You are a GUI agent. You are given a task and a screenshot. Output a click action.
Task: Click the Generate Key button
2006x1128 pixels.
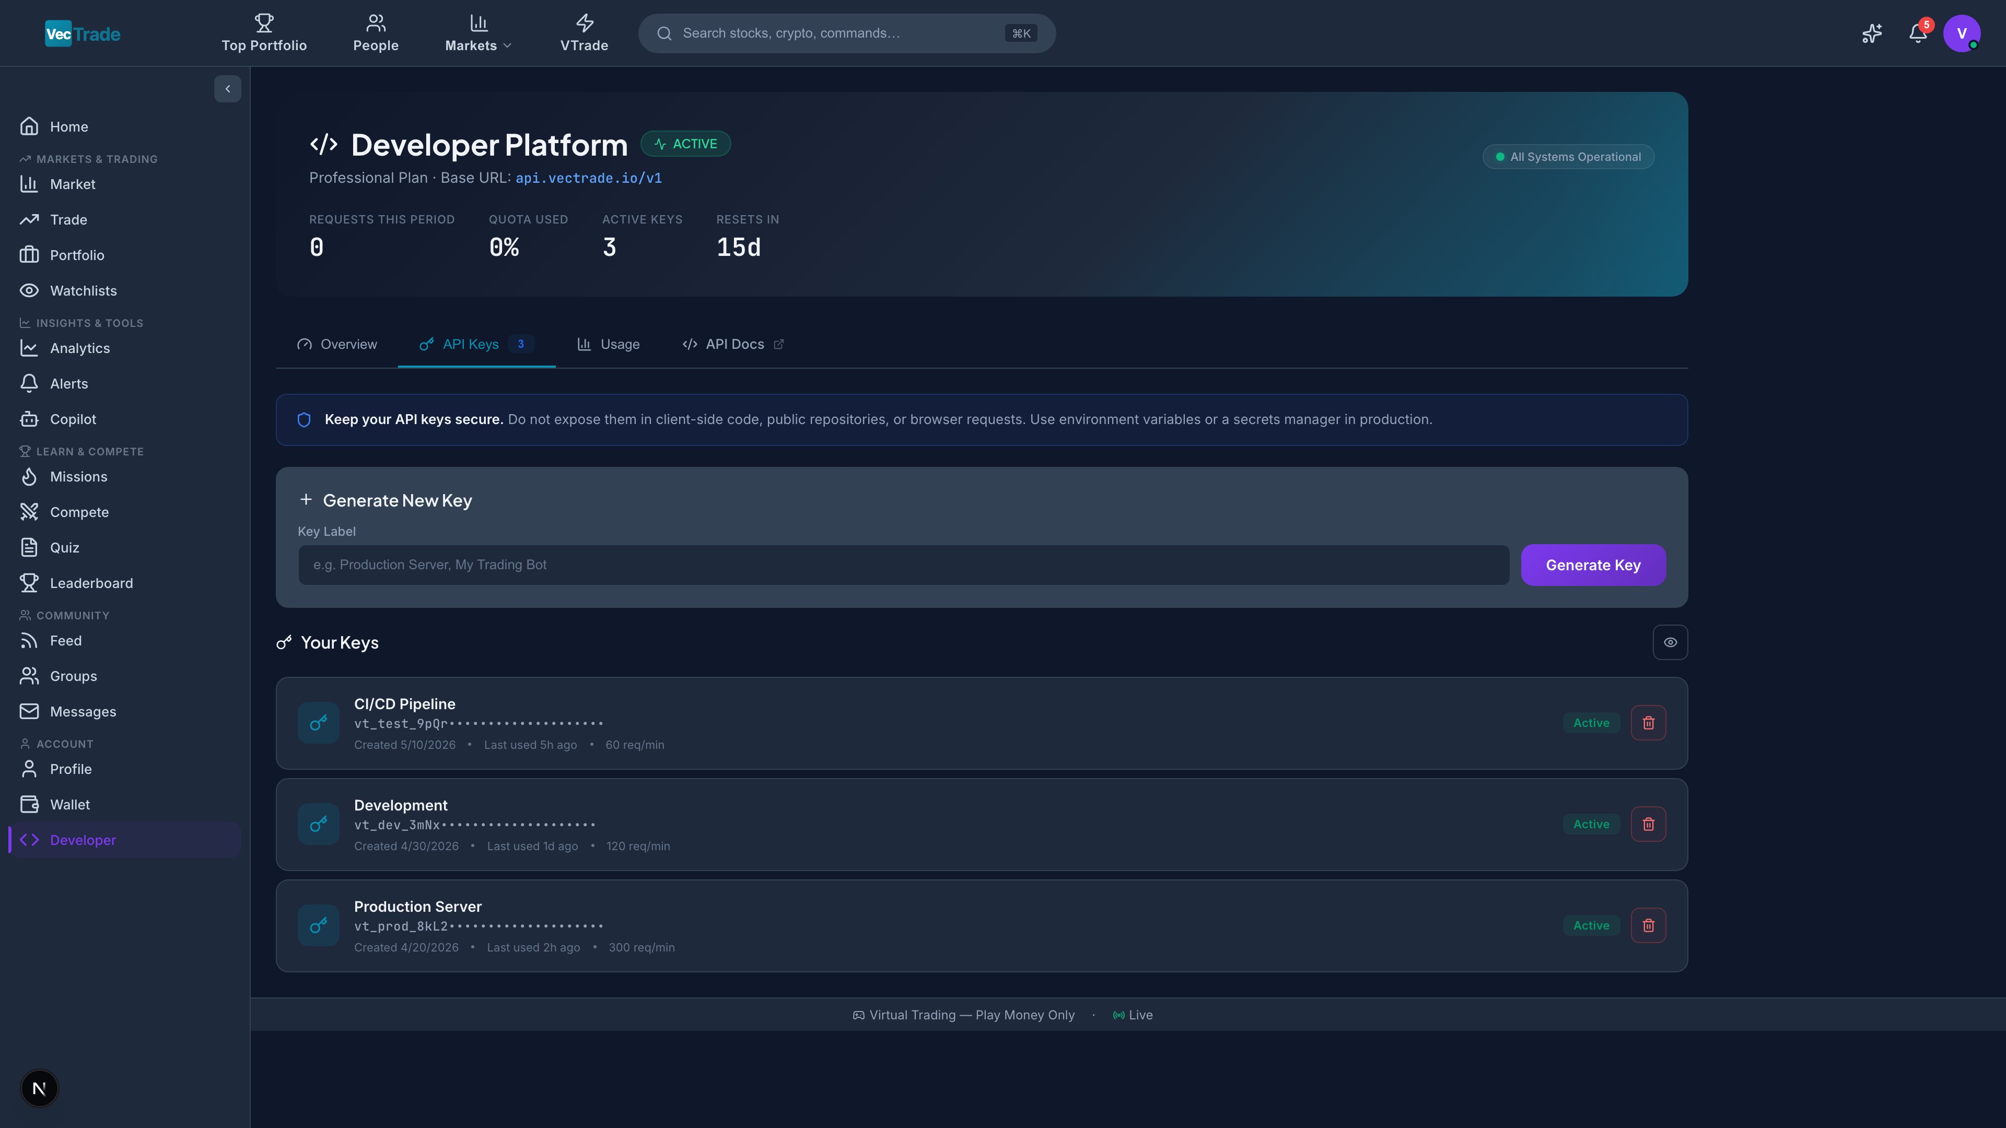click(x=1593, y=565)
